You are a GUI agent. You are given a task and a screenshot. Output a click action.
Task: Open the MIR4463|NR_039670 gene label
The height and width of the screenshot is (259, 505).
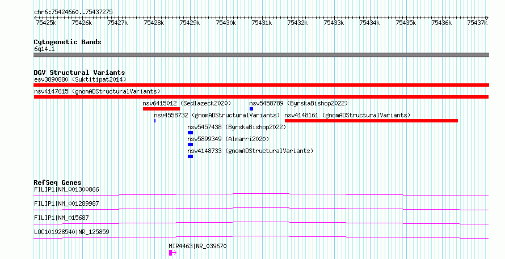point(198,246)
